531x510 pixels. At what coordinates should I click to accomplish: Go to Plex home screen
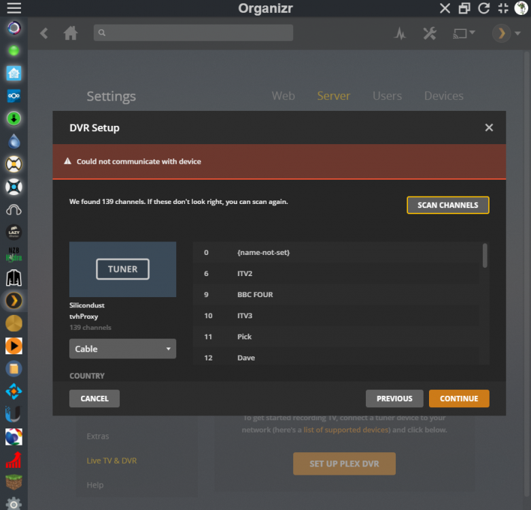71,33
